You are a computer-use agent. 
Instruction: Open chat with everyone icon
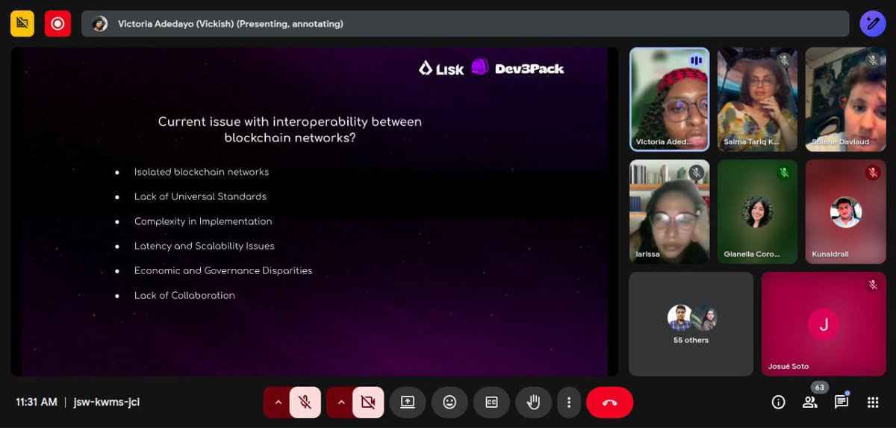[x=841, y=402]
